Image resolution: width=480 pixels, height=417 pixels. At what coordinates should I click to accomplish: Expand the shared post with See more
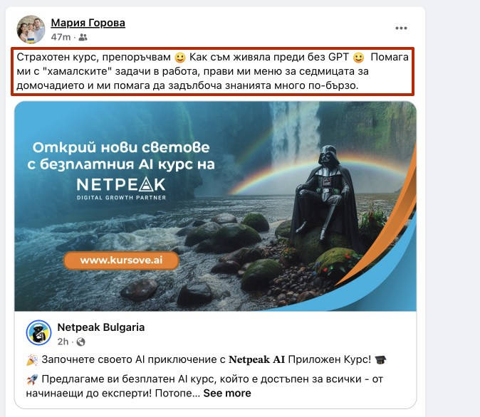pyautogui.click(x=227, y=393)
